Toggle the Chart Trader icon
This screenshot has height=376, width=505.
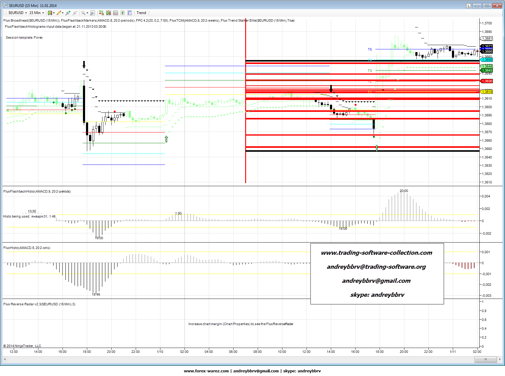pyautogui.click(x=101, y=13)
